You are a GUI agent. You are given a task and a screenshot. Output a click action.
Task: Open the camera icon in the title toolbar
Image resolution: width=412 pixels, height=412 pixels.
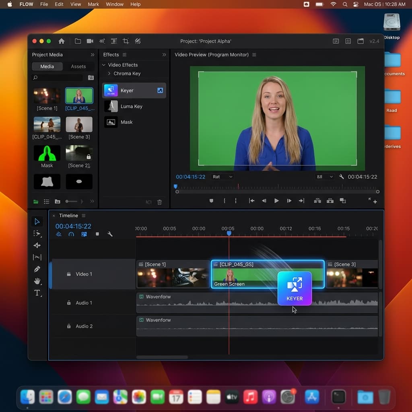coord(90,41)
